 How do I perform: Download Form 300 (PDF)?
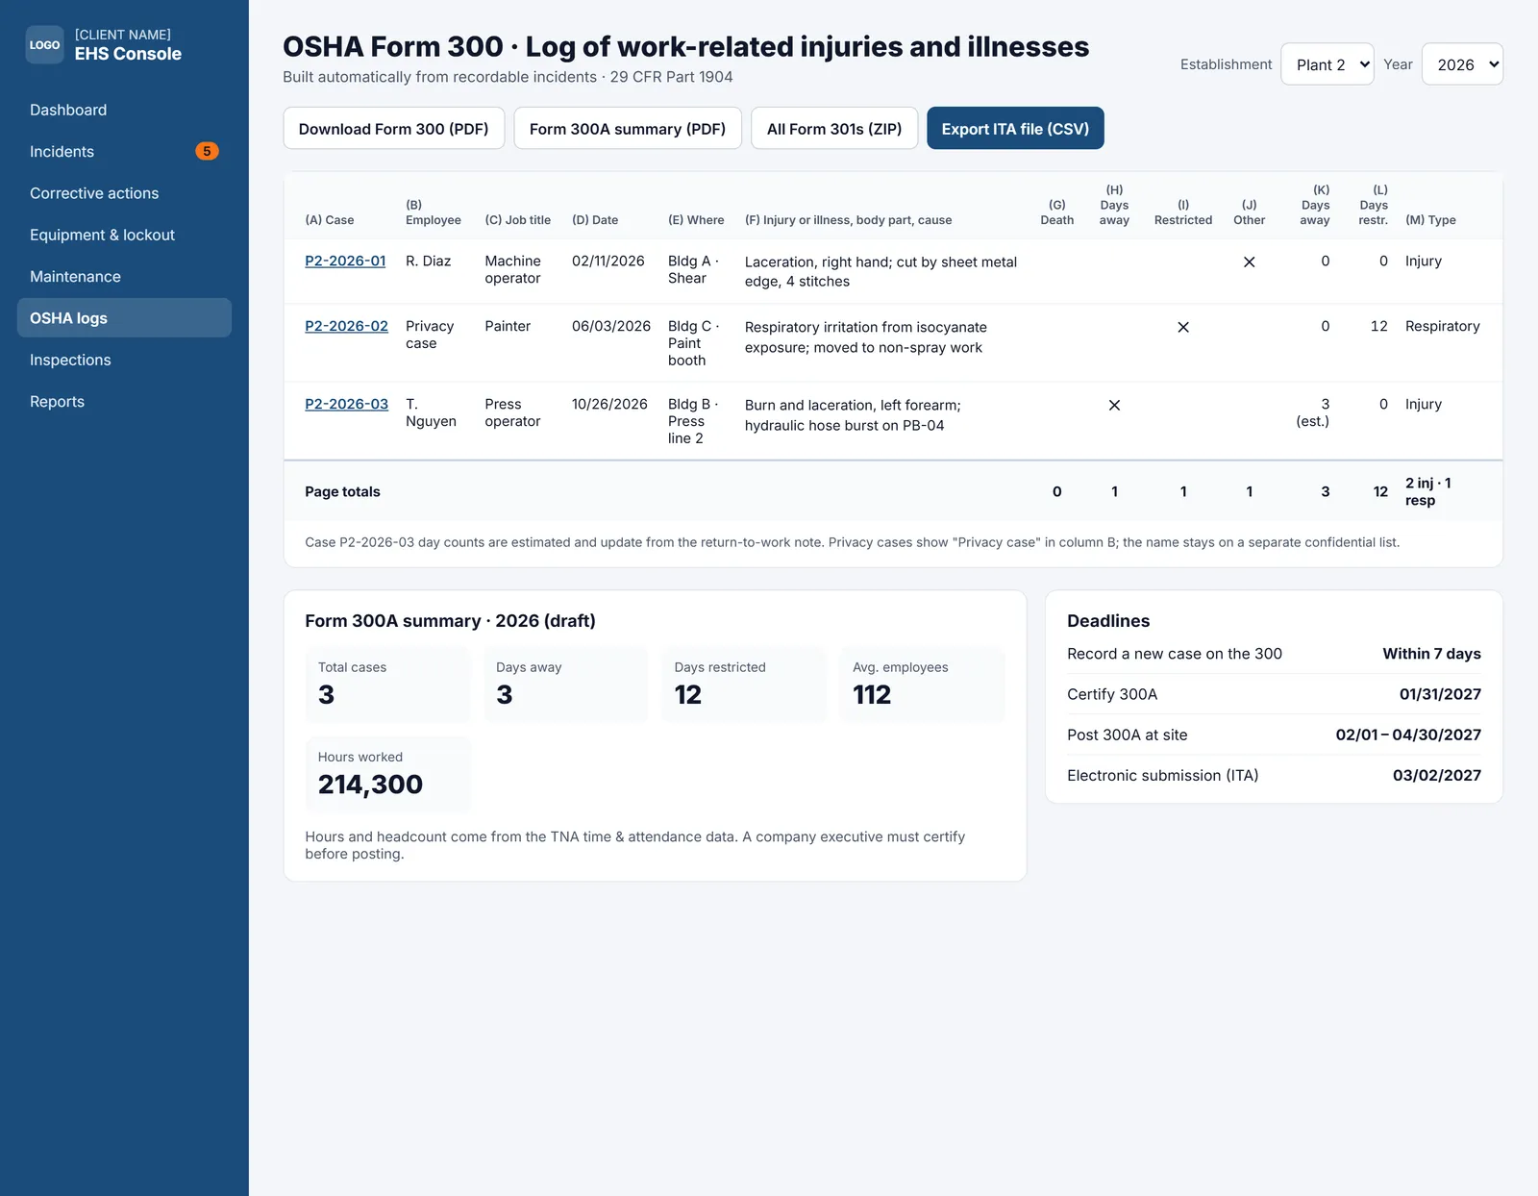tap(394, 129)
